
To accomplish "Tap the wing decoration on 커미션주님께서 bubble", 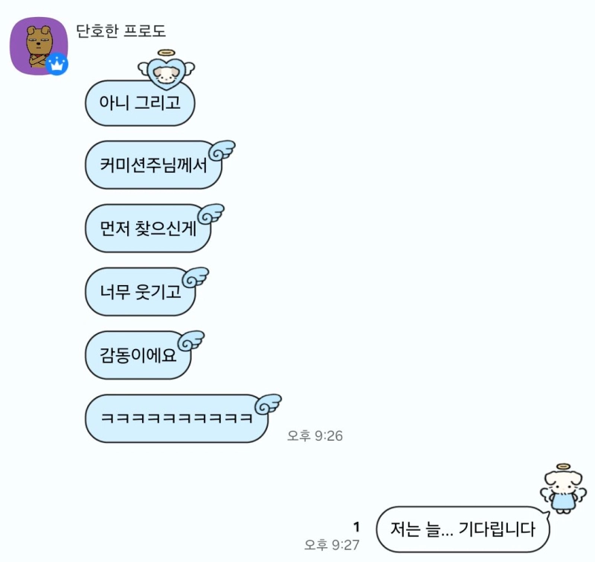I will 222,150.
